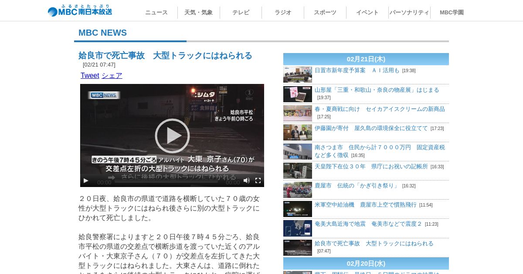Open 鹿屋市 かぎ引き祭り article

[x=357, y=186]
